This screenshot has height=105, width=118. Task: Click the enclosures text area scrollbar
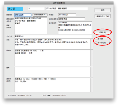[x=92, y=58]
